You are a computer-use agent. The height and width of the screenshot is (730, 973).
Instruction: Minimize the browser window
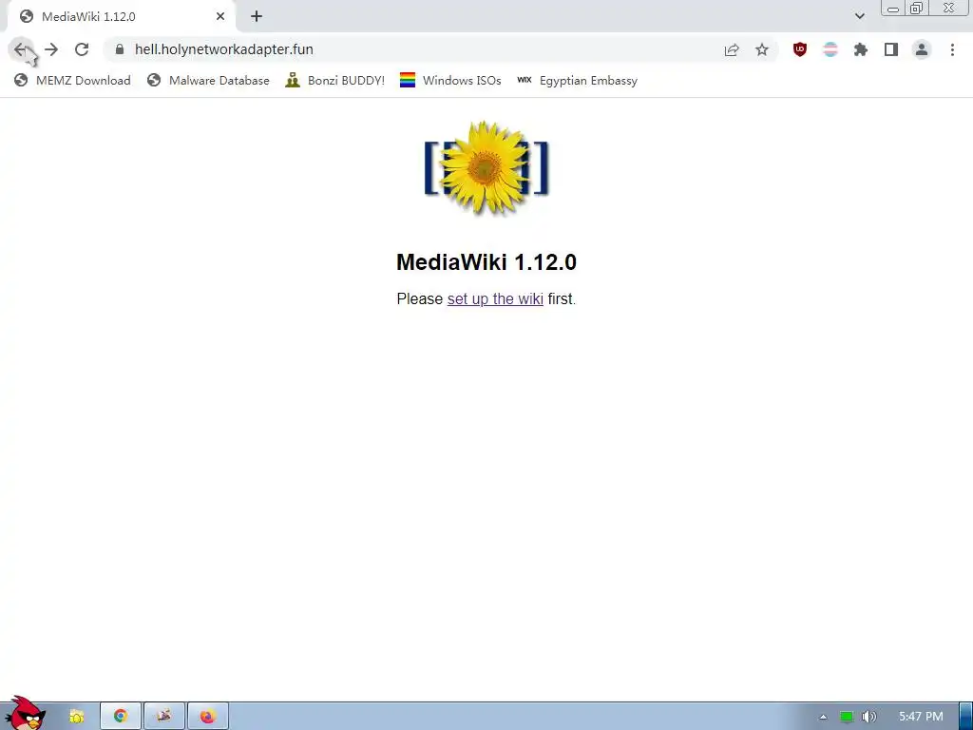[893, 9]
